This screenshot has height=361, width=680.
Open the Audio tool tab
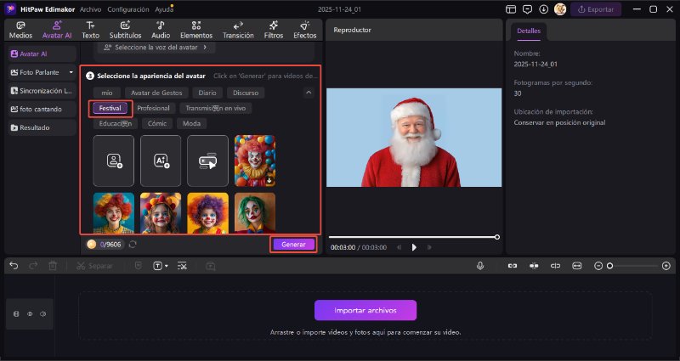tap(161, 30)
